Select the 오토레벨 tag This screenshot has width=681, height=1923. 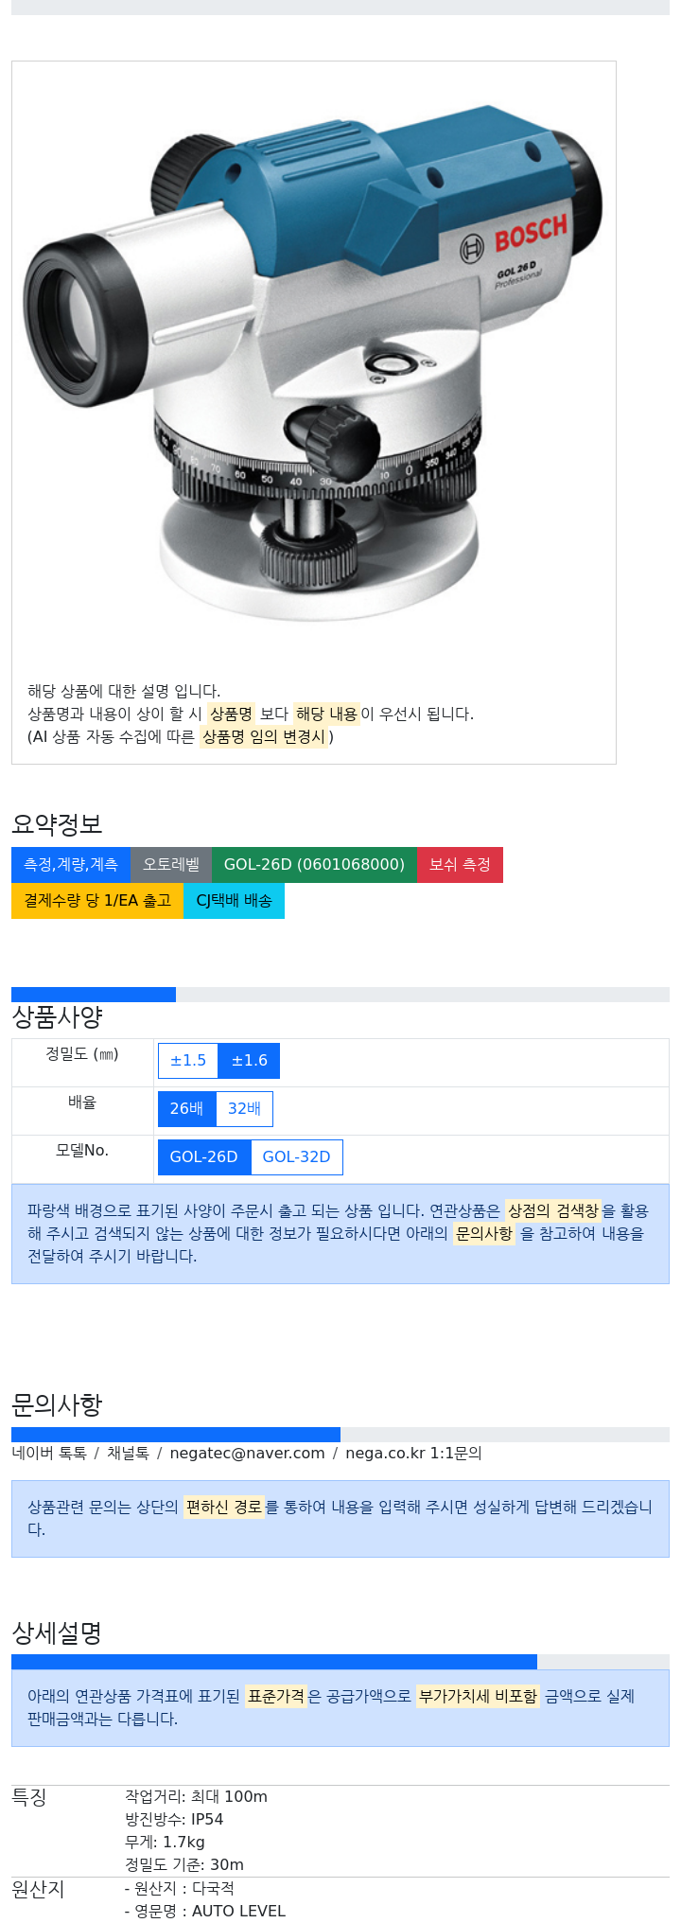tap(171, 865)
